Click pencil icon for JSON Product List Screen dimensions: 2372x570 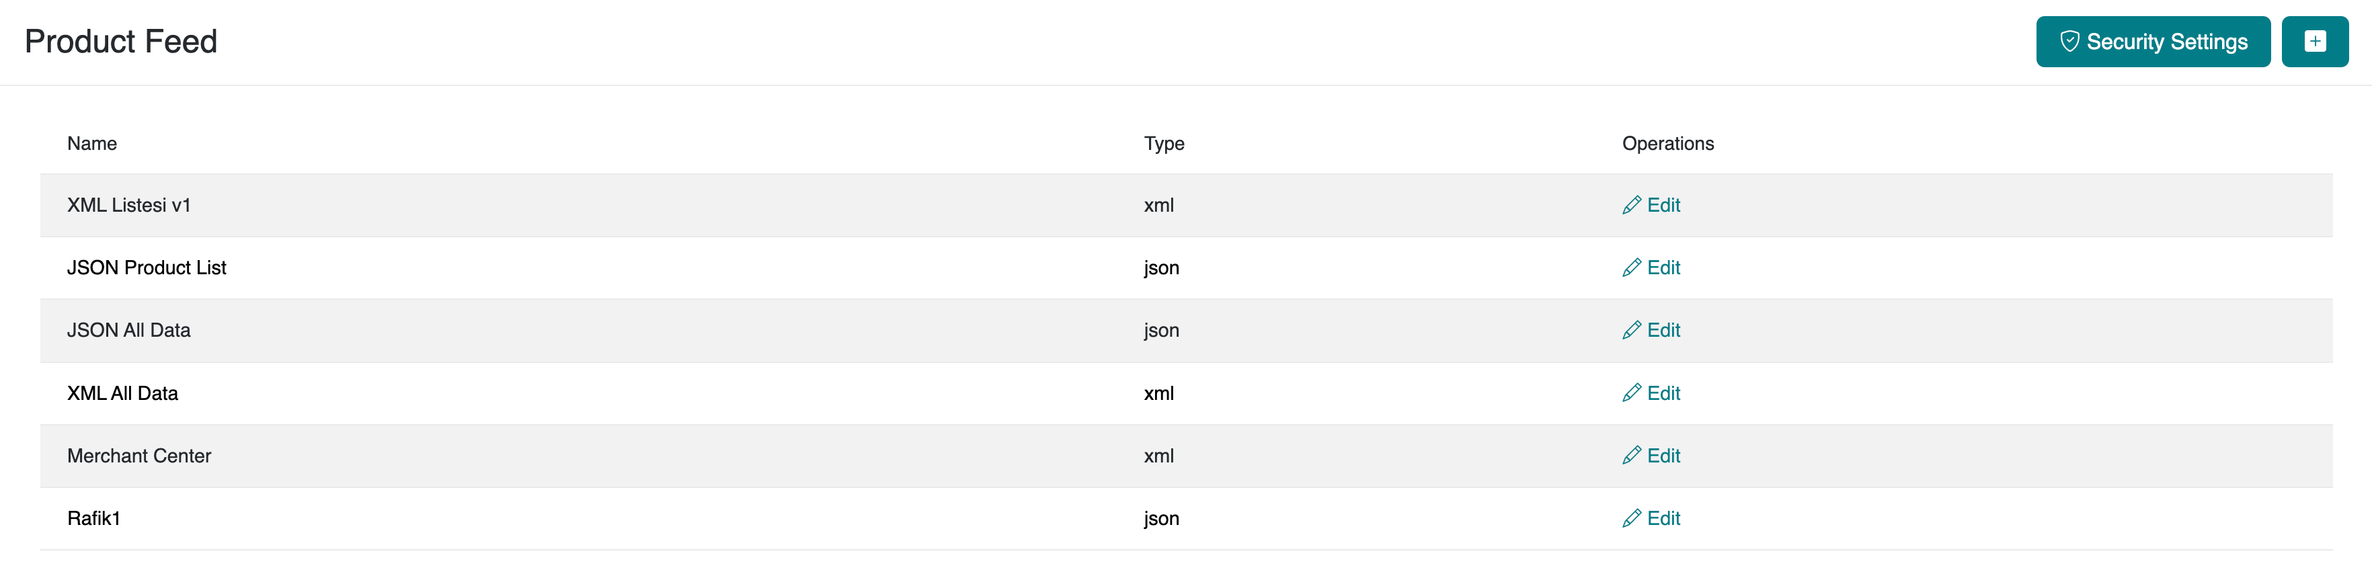pyautogui.click(x=1631, y=268)
